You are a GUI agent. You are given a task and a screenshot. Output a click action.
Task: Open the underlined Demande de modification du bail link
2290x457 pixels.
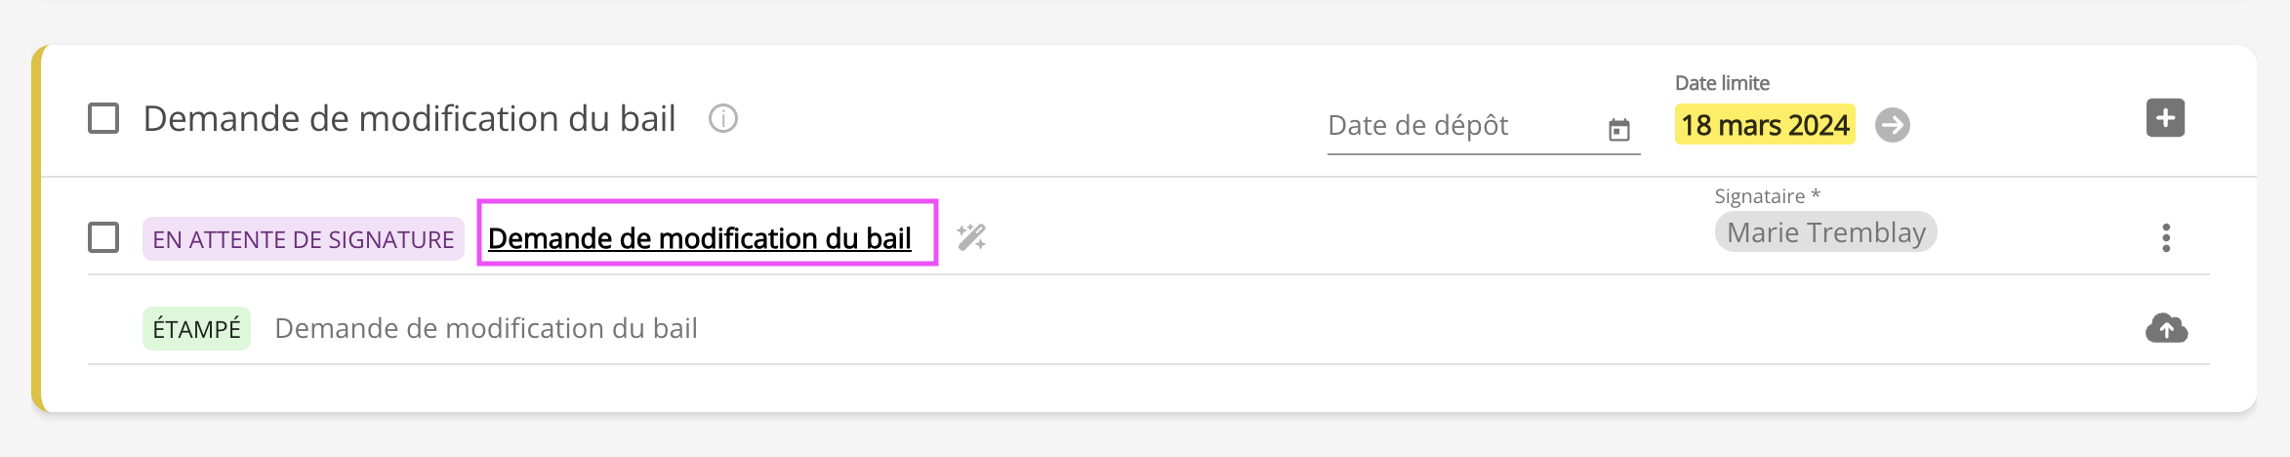(x=699, y=238)
